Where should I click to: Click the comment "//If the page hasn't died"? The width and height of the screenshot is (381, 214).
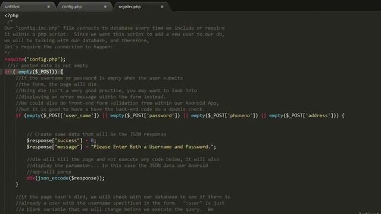123,197
